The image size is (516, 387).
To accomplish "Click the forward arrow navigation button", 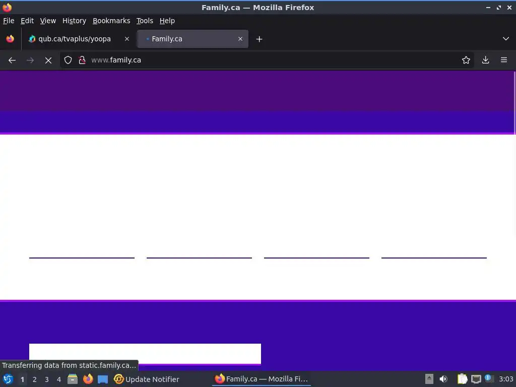I will click(x=30, y=60).
